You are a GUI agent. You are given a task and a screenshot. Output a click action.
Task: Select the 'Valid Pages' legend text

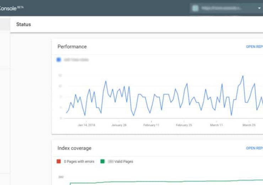click(x=124, y=162)
